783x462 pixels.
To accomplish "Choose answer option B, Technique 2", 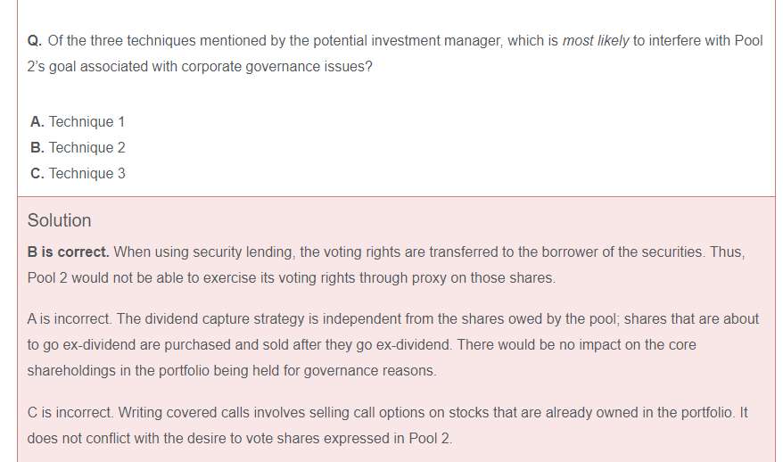I will [x=78, y=147].
